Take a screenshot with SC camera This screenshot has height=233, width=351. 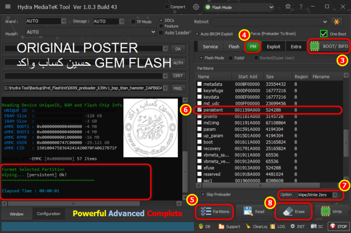(317, 227)
